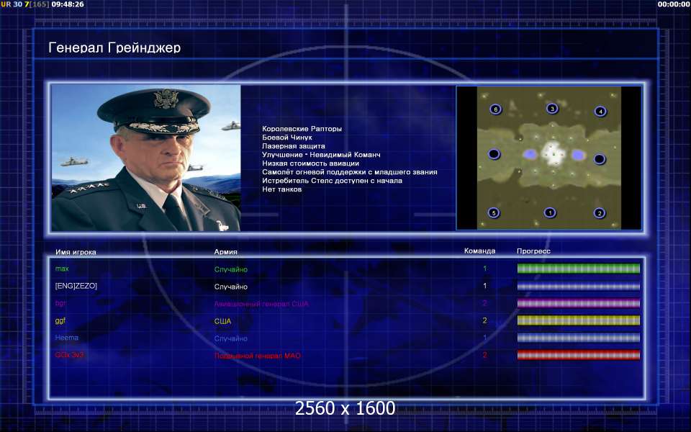Click the unnumbered marker on map's right edge
691x432 pixels.
[x=599, y=158]
